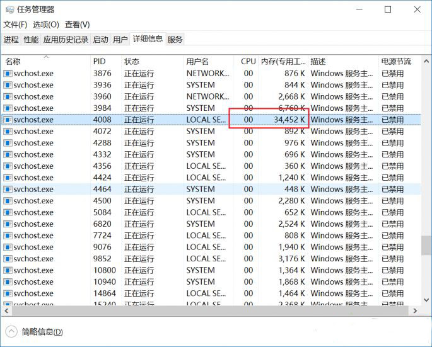This screenshot has width=432, height=347.
Task: Click icon of svchost.exe PID 9076
Action: pyautogui.click(x=8, y=247)
